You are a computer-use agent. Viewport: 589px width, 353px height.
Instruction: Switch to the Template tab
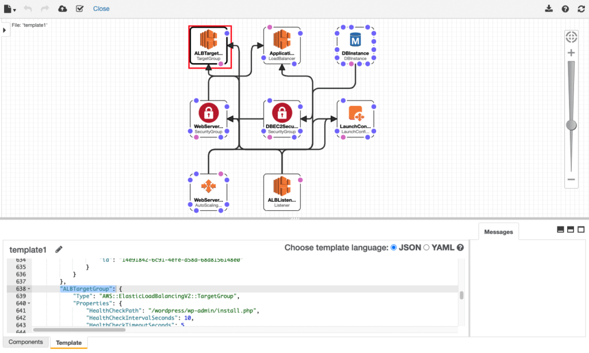(69, 343)
